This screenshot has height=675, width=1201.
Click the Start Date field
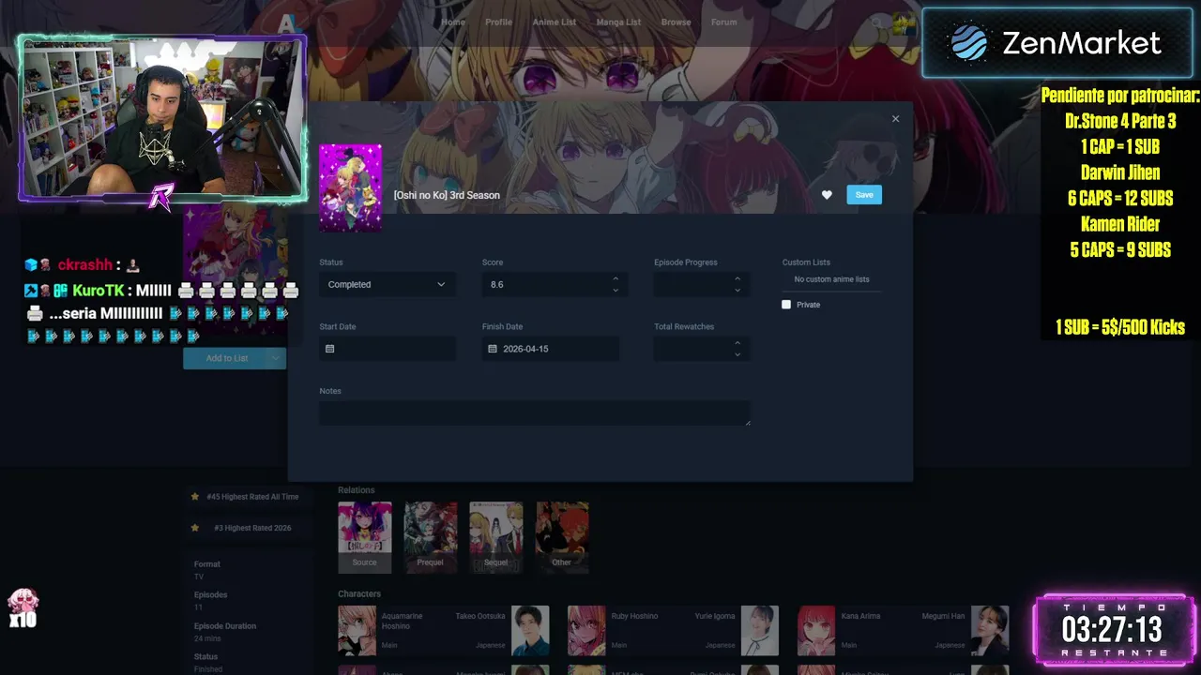[388, 349]
